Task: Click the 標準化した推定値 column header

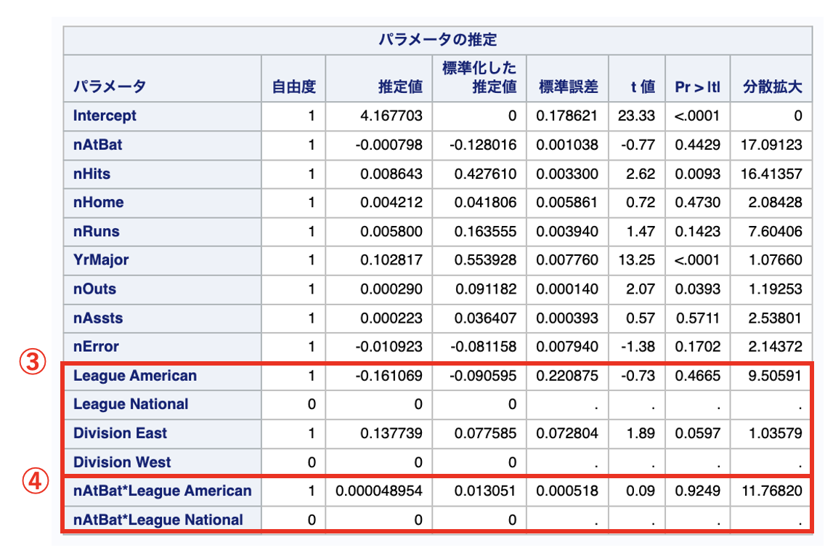Action: (x=479, y=78)
